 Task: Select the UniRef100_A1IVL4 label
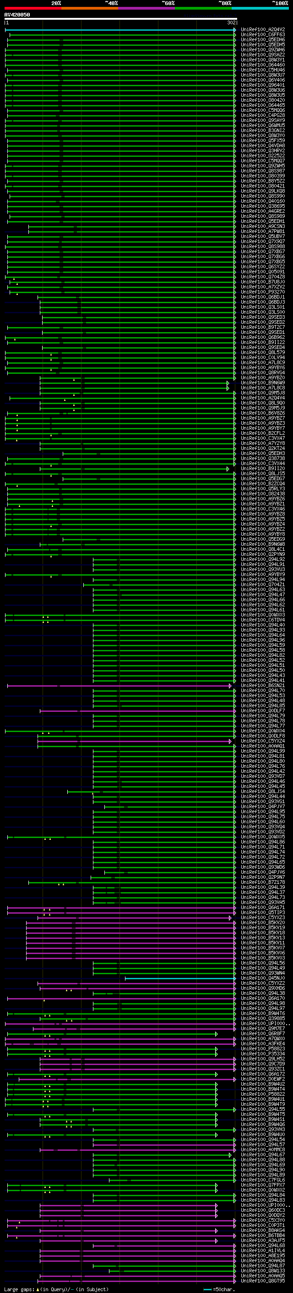[x=263, y=1251]
